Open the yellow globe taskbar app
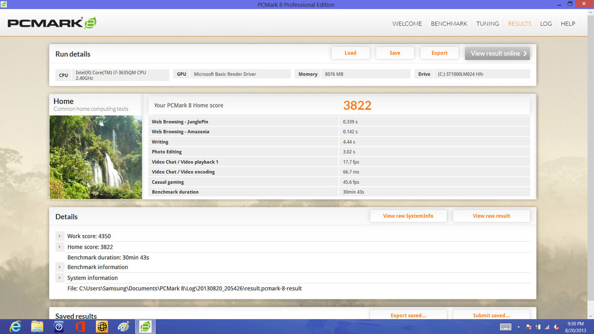This screenshot has height=334, width=594. click(102, 326)
